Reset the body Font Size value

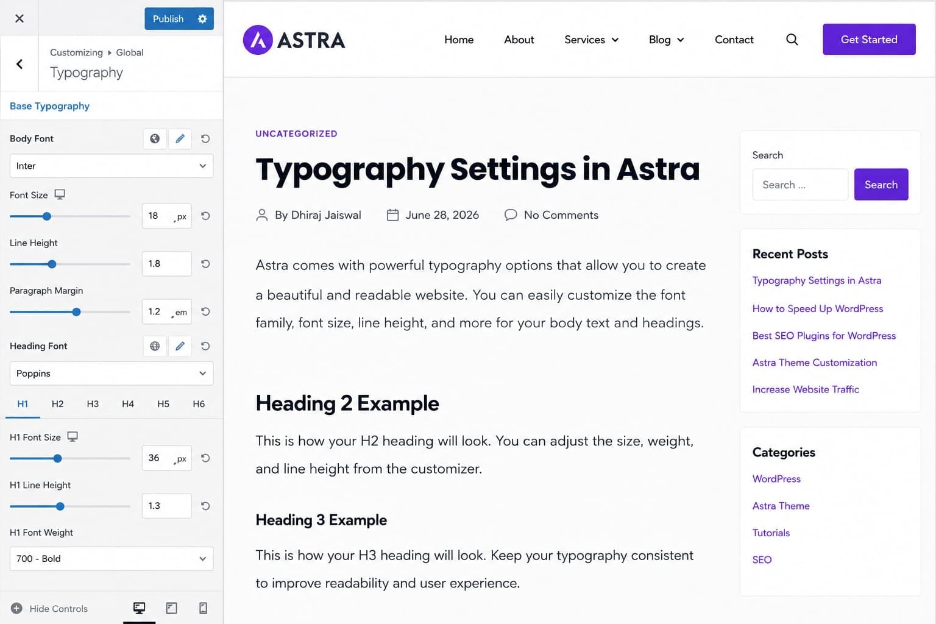(205, 216)
